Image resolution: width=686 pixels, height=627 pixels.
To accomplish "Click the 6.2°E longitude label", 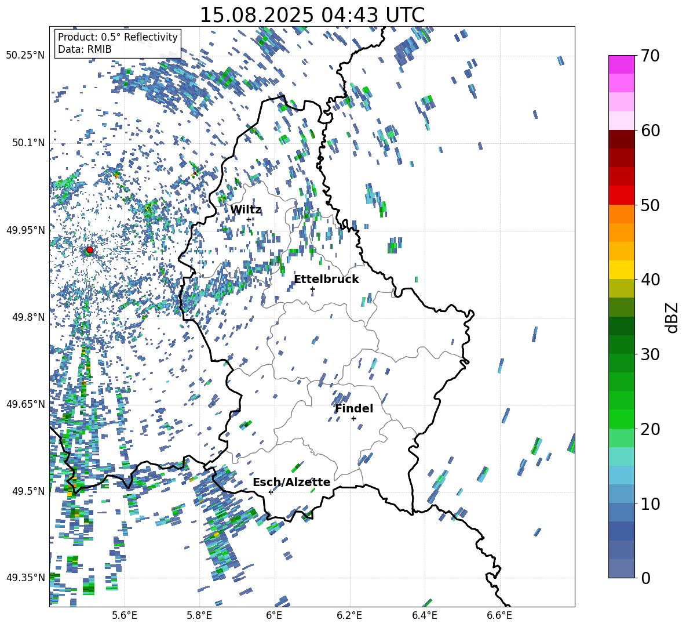I will pyautogui.click(x=349, y=615).
